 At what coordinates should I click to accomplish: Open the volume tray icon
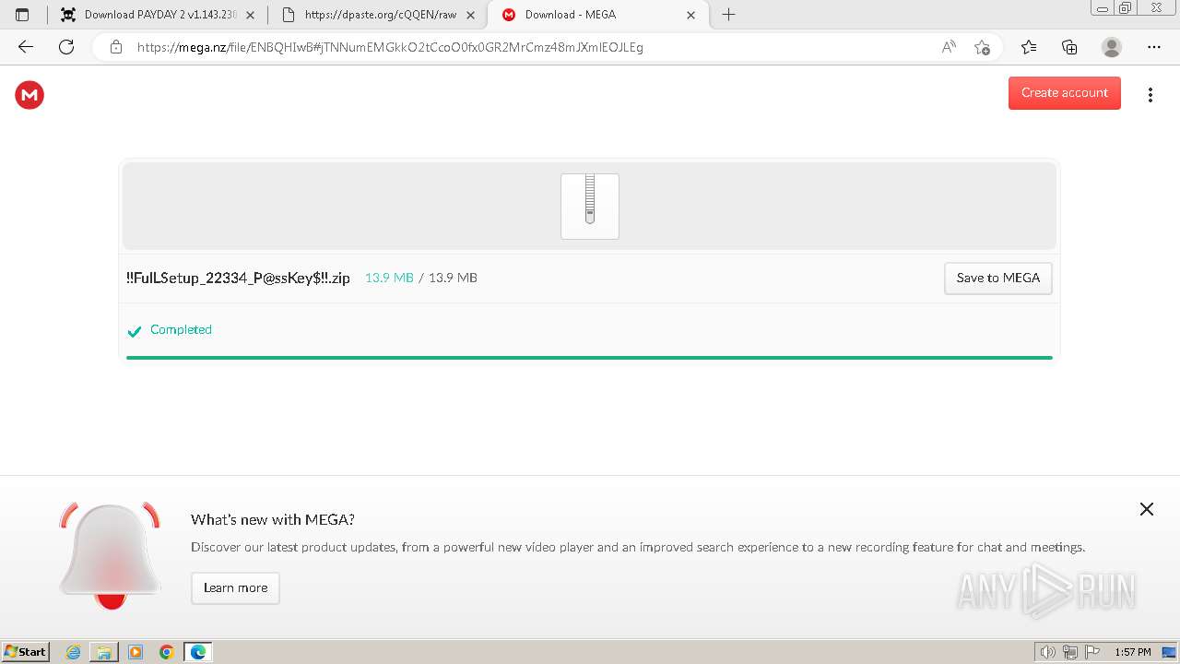(1048, 652)
